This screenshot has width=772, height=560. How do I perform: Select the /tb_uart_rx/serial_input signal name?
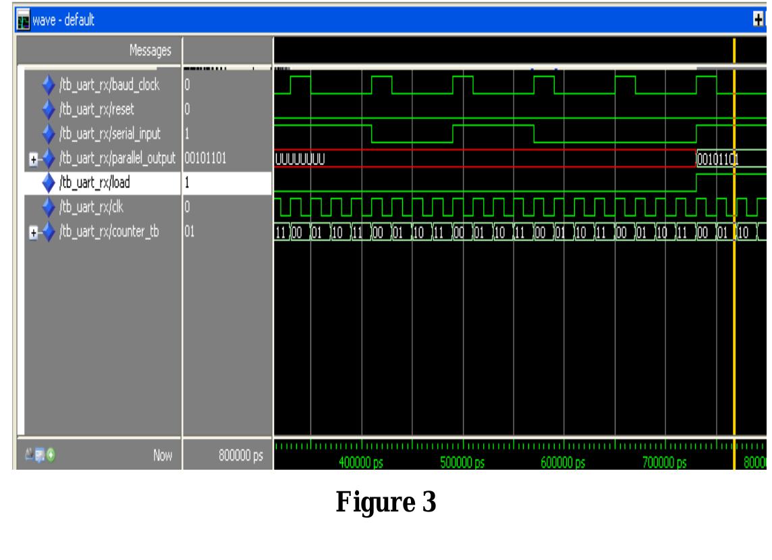110,133
